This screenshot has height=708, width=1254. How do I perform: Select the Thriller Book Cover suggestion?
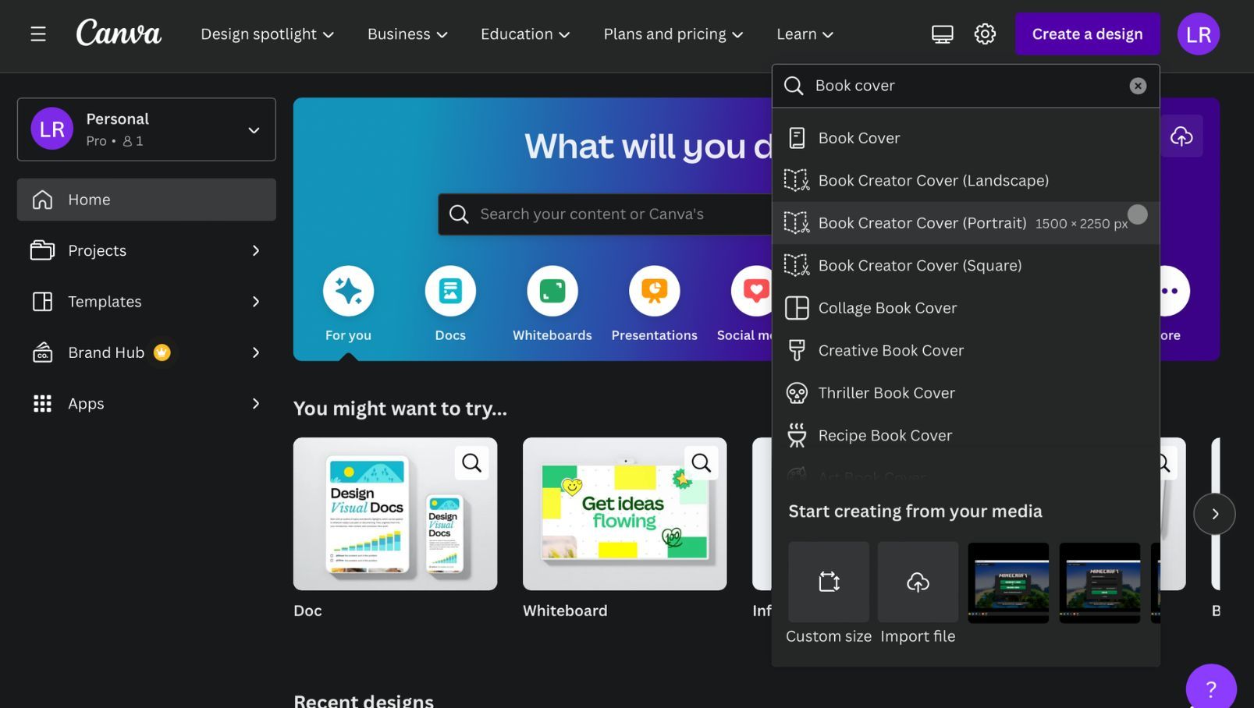(x=886, y=392)
